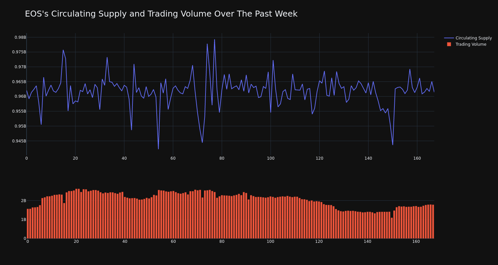Click the 0.955B y-axis label
498x265 pixels.
pyautogui.click(x=19, y=111)
